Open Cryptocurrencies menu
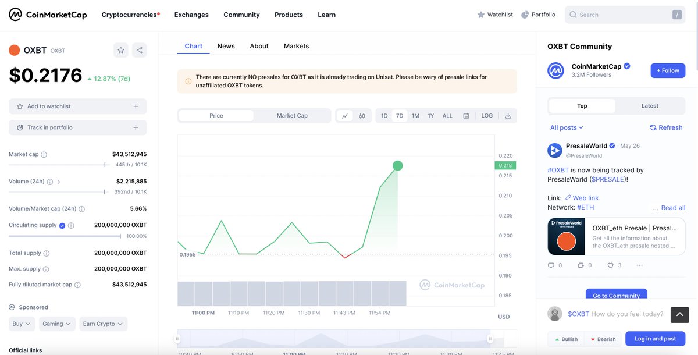This screenshot has height=355, width=698. pyautogui.click(x=130, y=15)
